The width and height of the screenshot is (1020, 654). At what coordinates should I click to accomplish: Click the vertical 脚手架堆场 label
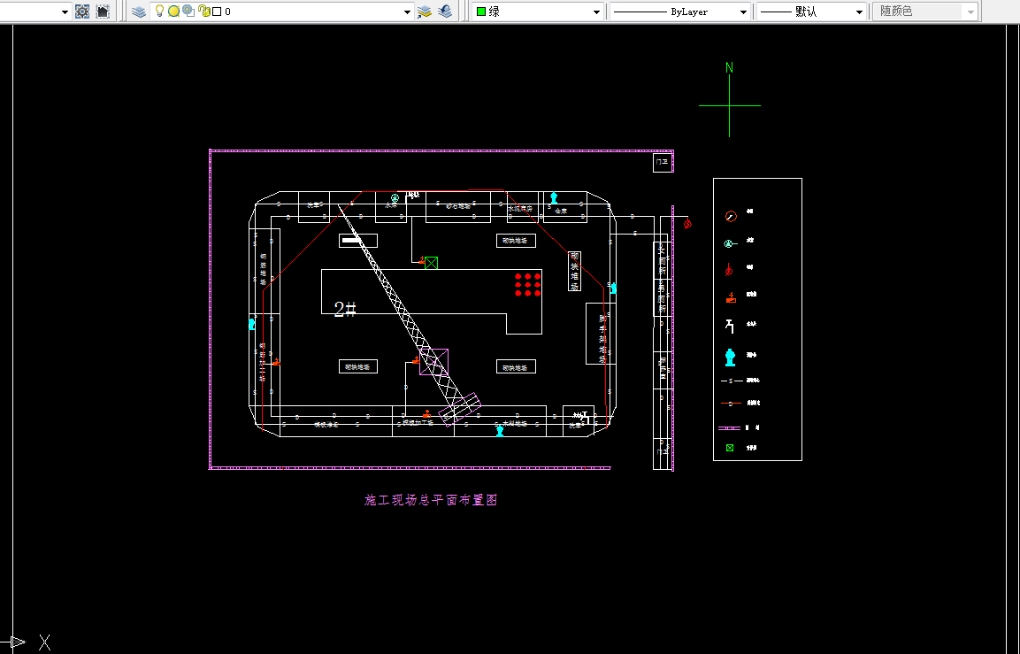(603, 338)
